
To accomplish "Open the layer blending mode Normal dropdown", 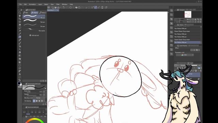I will (183, 65).
